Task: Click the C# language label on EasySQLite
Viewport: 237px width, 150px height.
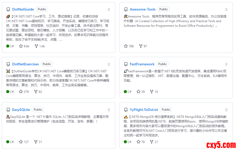Action: [x=12, y=142]
